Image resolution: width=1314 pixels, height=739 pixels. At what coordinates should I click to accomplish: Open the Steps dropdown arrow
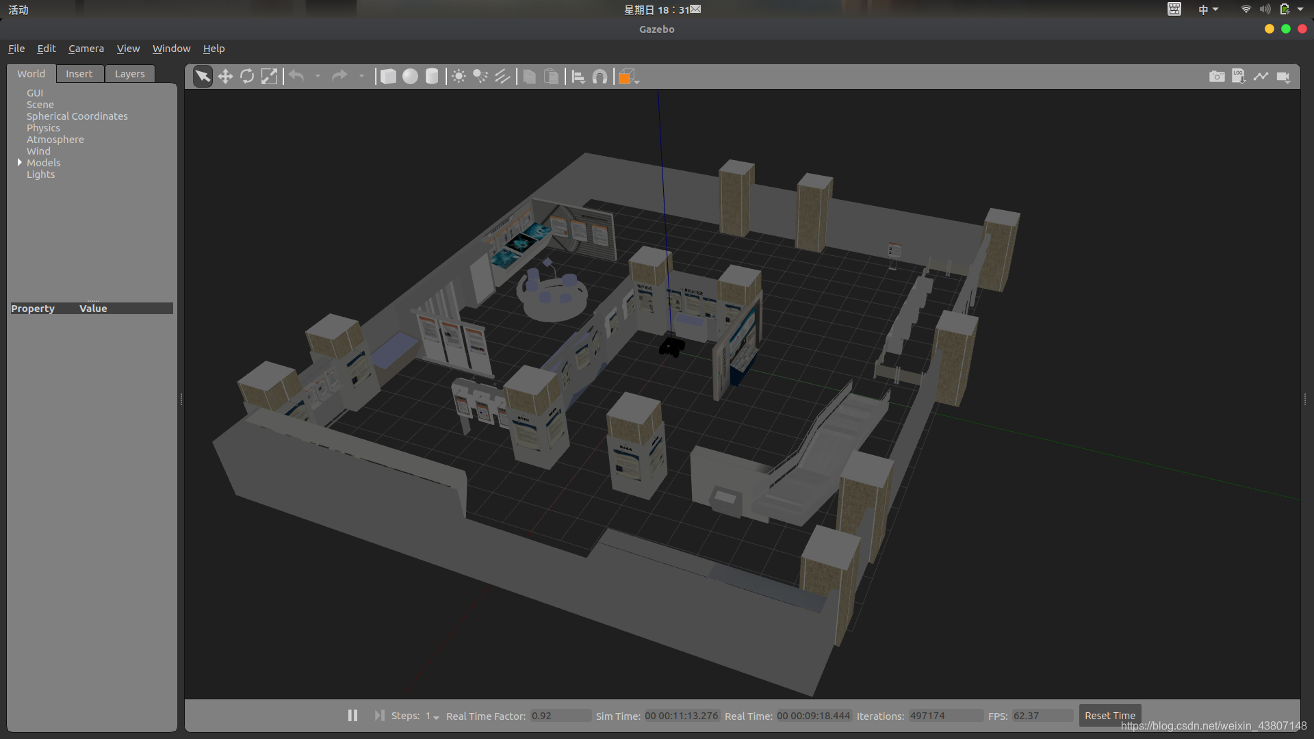point(436,717)
